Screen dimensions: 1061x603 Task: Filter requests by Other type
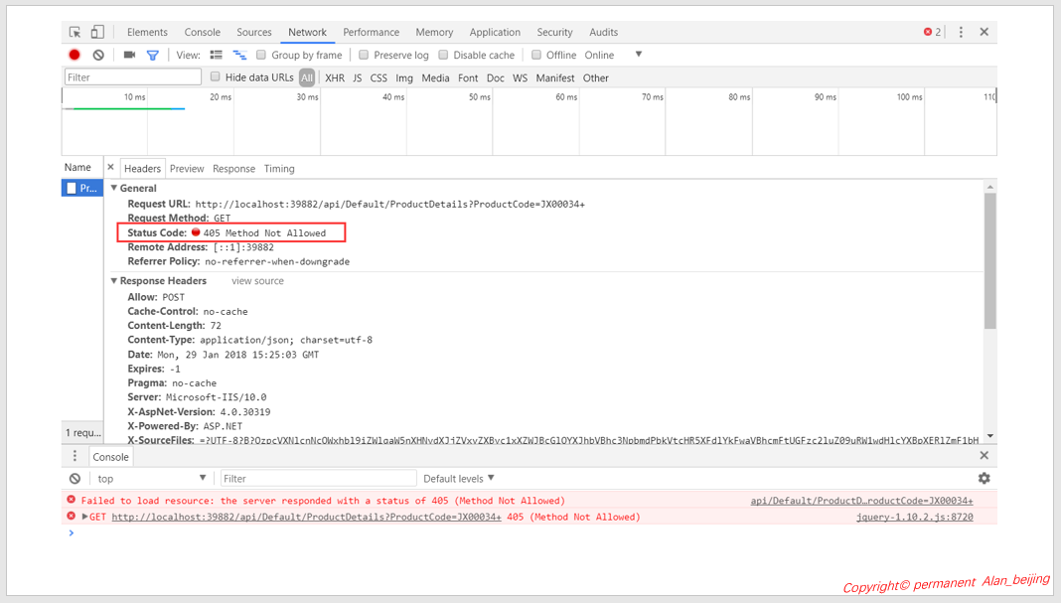click(x=595, y=77)
